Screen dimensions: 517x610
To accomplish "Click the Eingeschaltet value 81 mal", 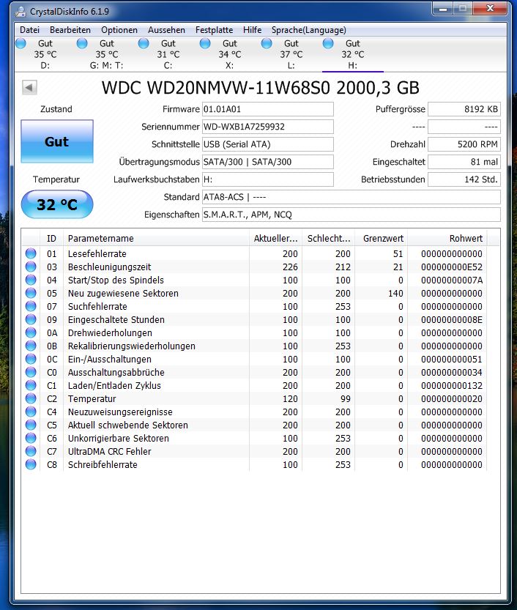I will pos(464,162).
